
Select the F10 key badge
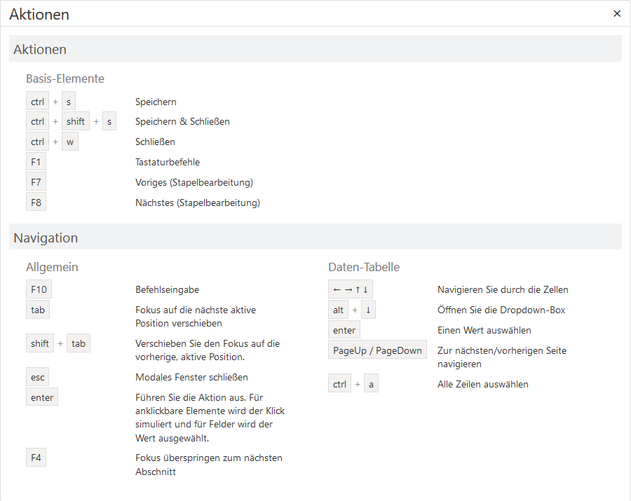tap(39, 289)
